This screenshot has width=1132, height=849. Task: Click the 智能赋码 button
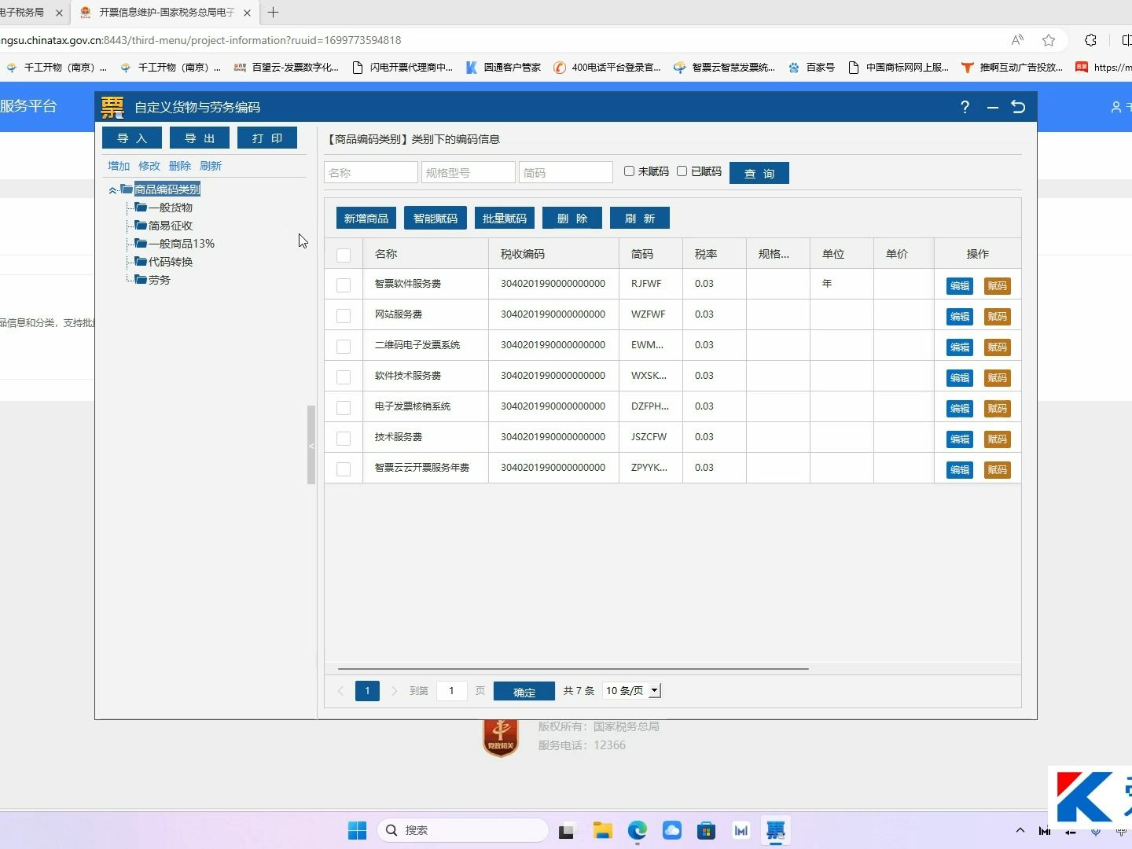tap(436, 218)
